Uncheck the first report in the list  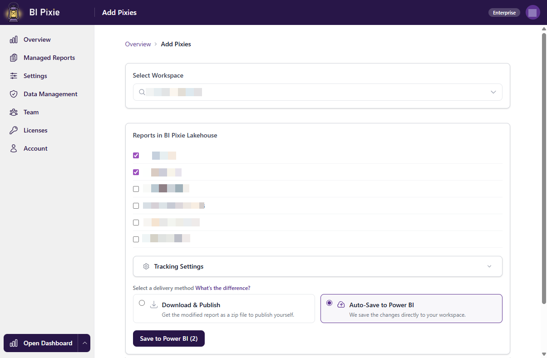click(136, 155)
